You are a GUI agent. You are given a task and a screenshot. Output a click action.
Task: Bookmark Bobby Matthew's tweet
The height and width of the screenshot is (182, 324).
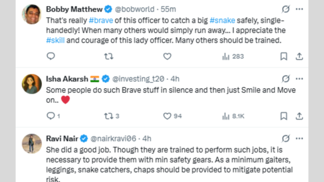point(284,56)
